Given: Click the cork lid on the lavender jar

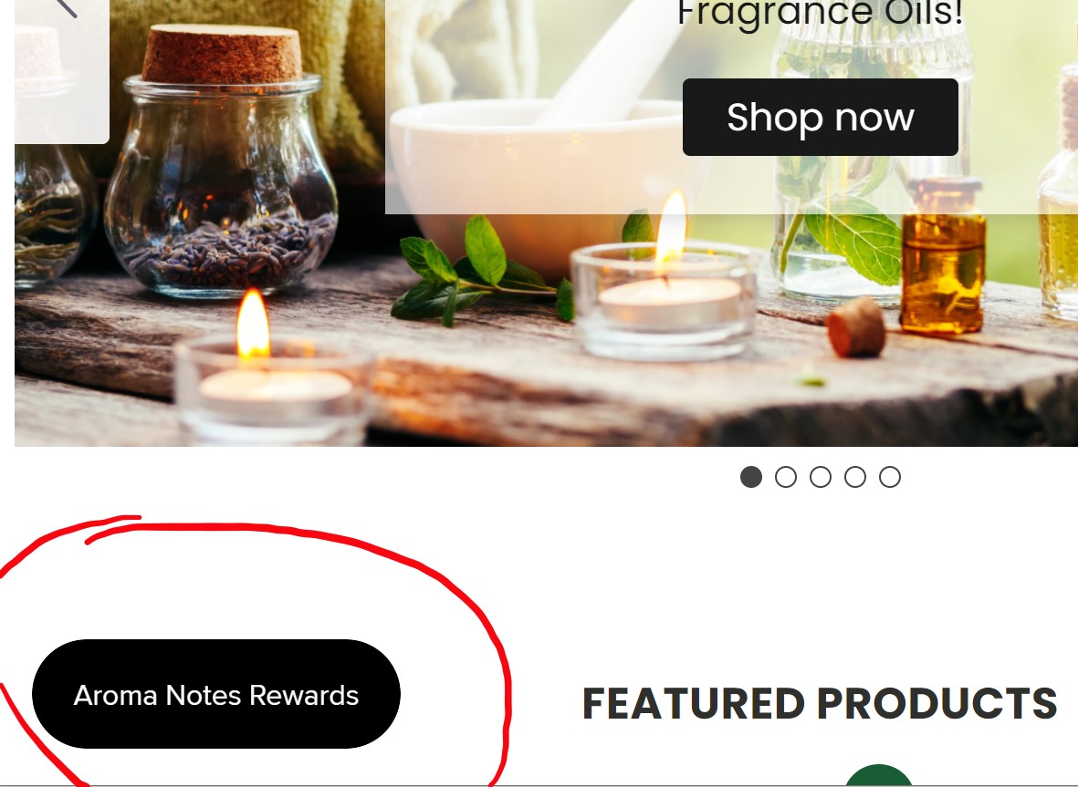Looking at the screenshot, I should 222,54.
